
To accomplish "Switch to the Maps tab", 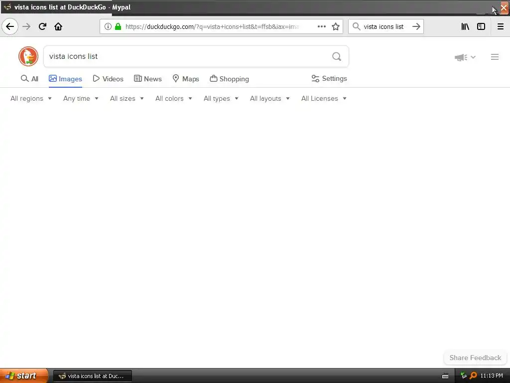I will 186,79.
